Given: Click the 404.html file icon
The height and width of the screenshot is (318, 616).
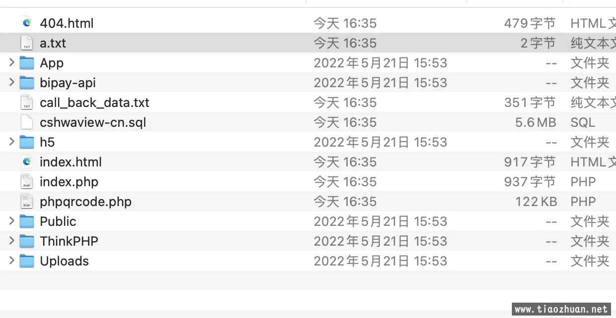Looking at the screenshot, I should point(27,23).
